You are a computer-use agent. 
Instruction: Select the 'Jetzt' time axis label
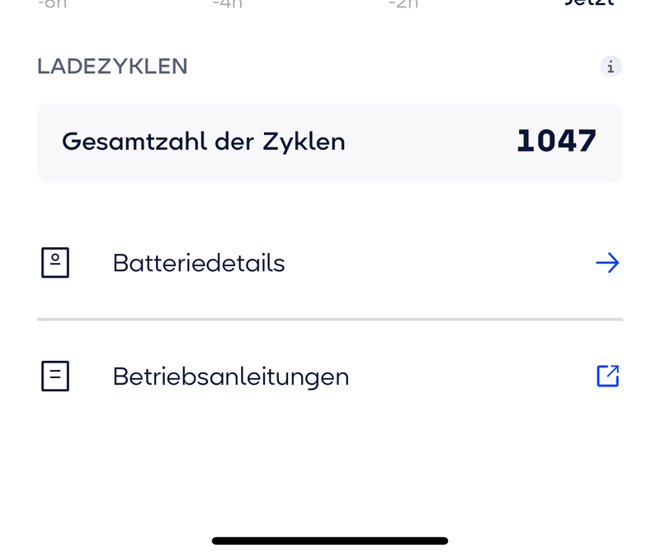591,3
